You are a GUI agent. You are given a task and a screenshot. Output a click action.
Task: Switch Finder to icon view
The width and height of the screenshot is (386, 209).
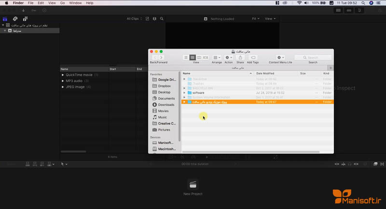coord(186,57)
